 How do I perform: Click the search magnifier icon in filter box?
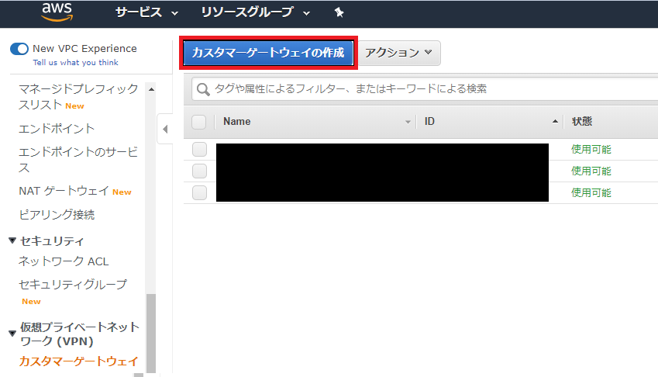click(203, 89)
